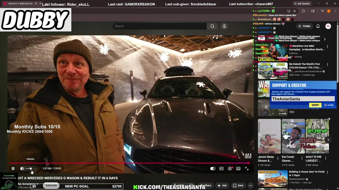Open the browser extensions puzzle icon
Viewport: 339px width, 190px height.
(x=304, y=11)
